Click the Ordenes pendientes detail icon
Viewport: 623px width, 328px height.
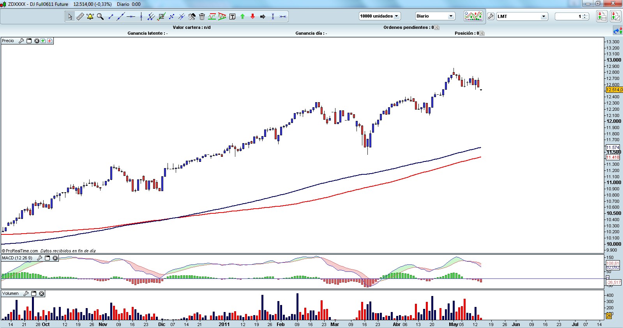[x=437, y=27]
